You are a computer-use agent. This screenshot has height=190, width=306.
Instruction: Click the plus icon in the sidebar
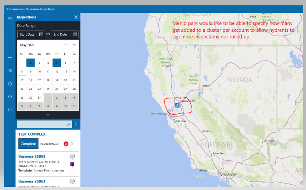tap(10, 58)
